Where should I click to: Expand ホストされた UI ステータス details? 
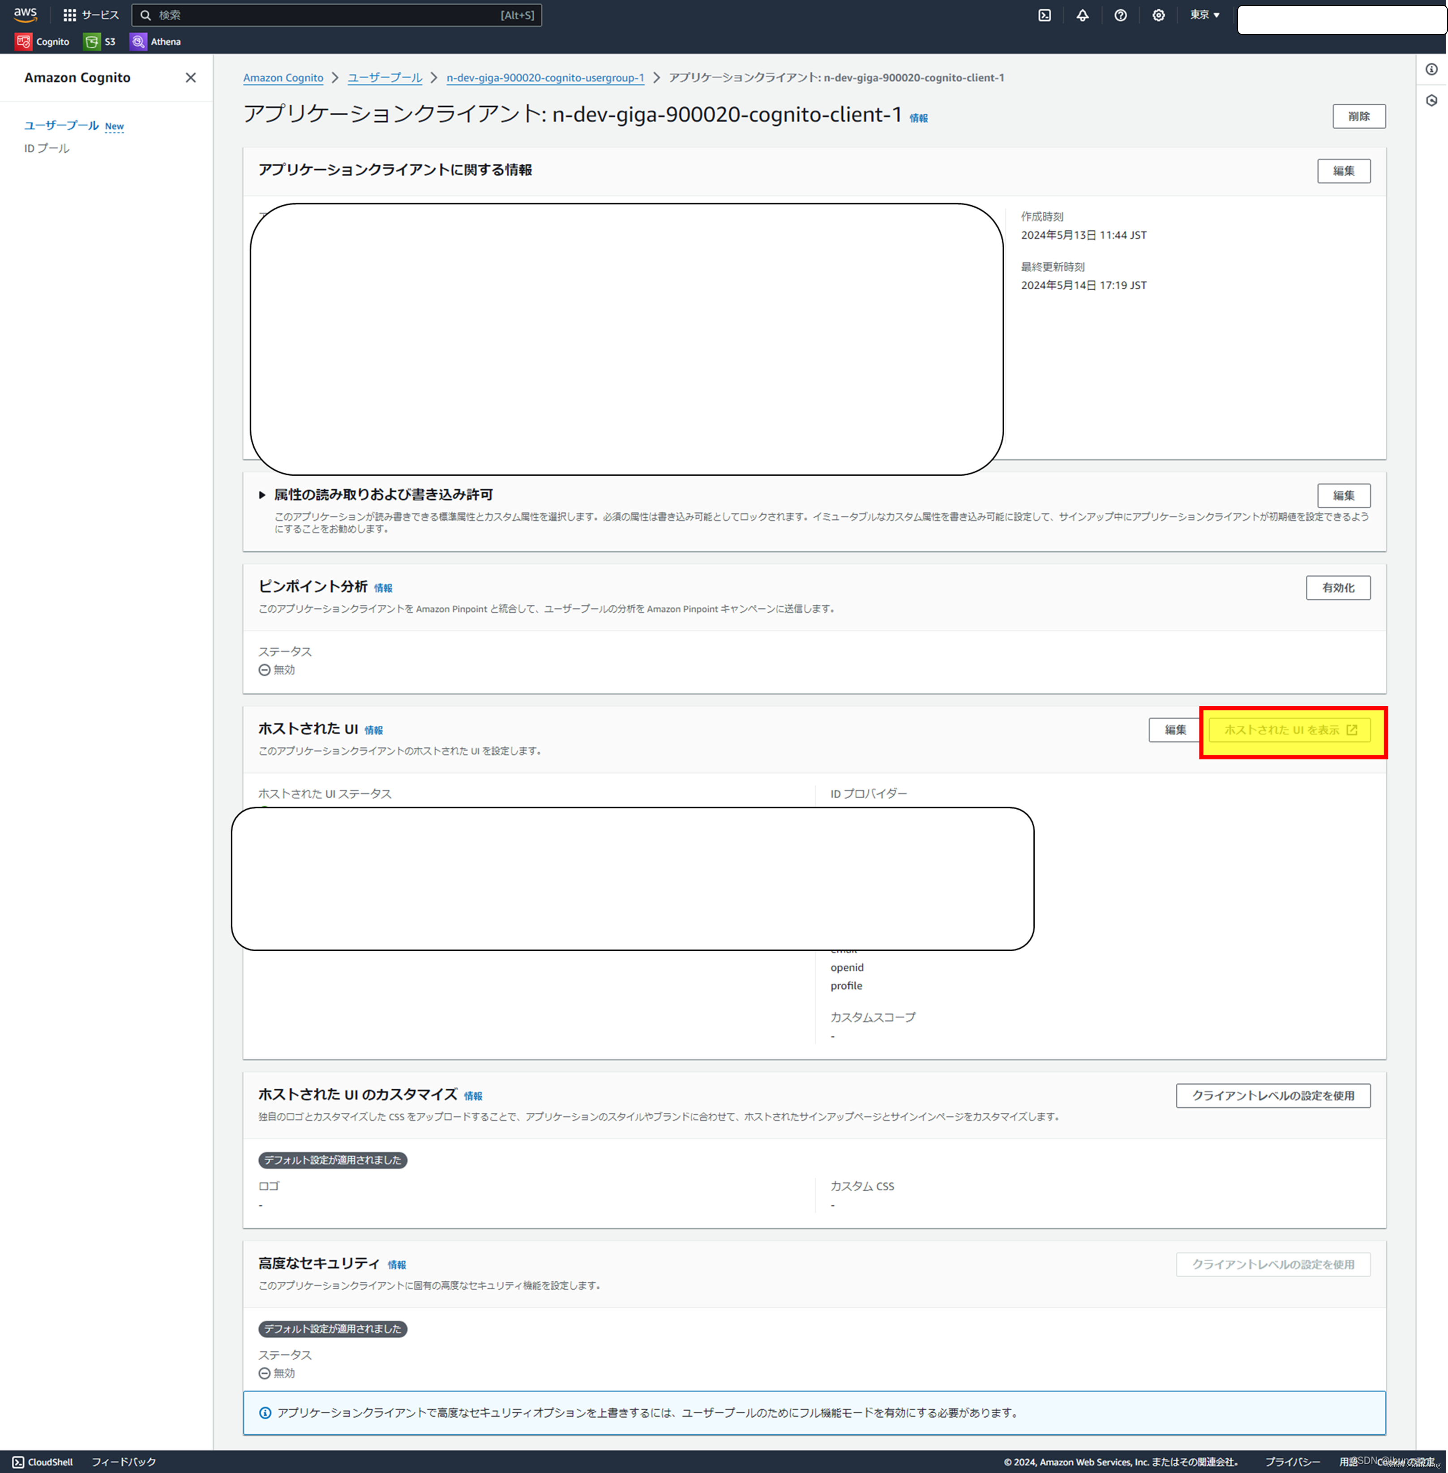(324, 793)
